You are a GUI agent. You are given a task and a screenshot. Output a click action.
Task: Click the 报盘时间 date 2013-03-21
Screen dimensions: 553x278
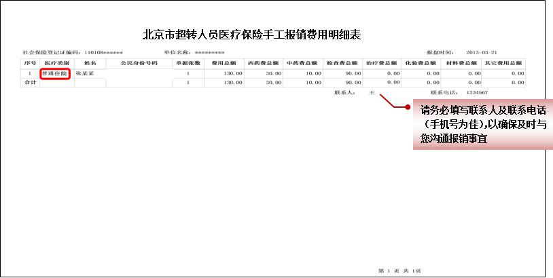tap(482, 52)
